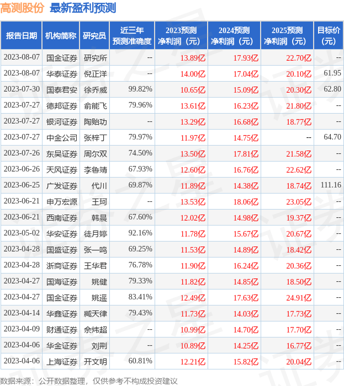This screenshot has width=344, height=386.
Task: Click the 报告日期 column header
Action: 22,35
